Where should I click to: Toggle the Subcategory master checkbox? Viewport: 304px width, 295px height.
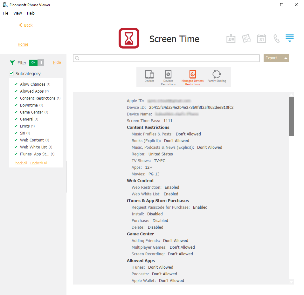[x=12, y=73]
